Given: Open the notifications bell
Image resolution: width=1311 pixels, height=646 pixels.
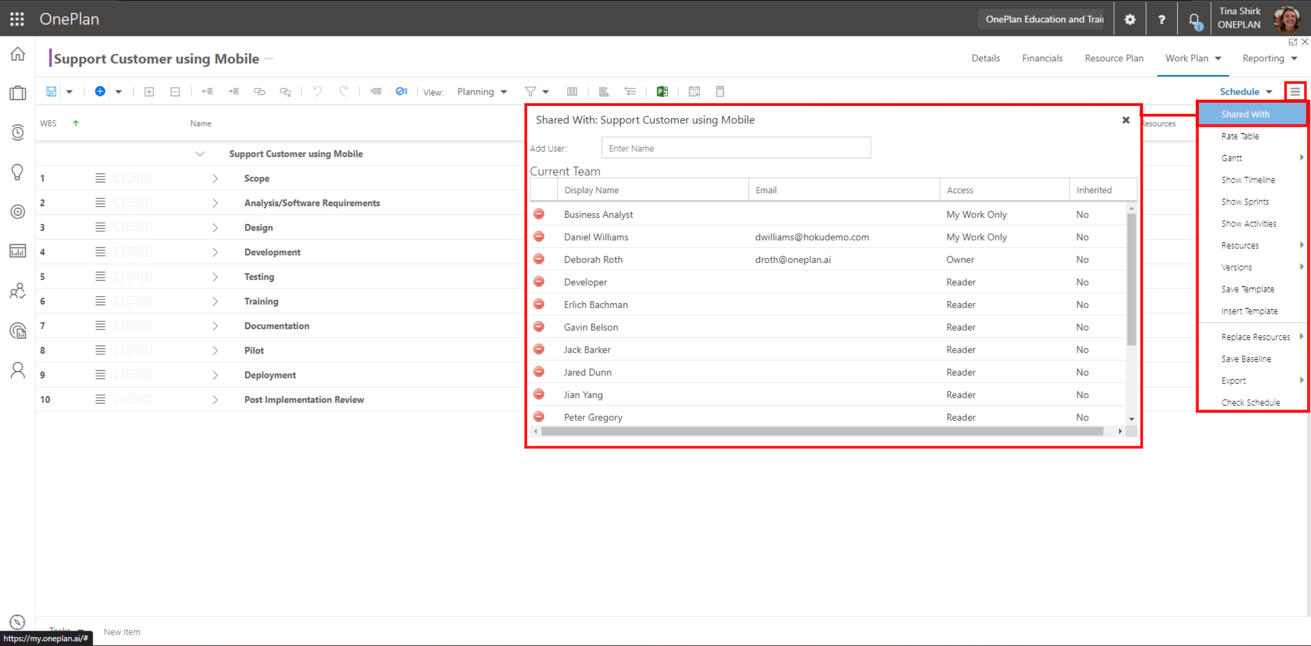Looking at the screenshot, I should 1194,20.
